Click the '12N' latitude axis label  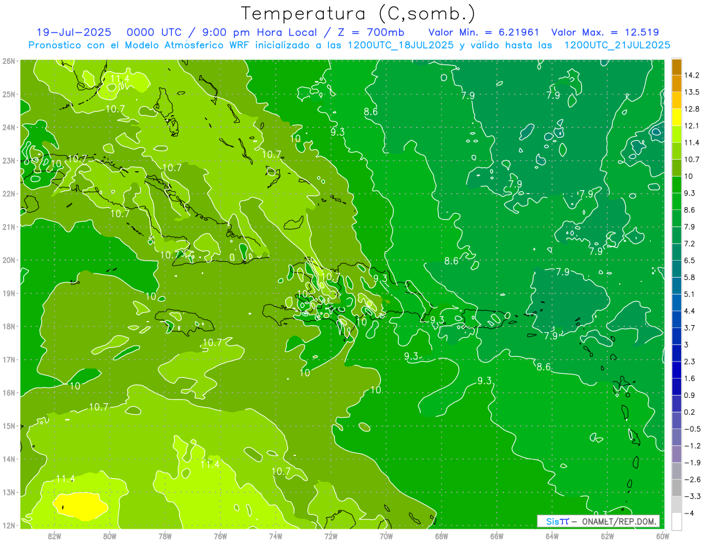coord(9,525)
